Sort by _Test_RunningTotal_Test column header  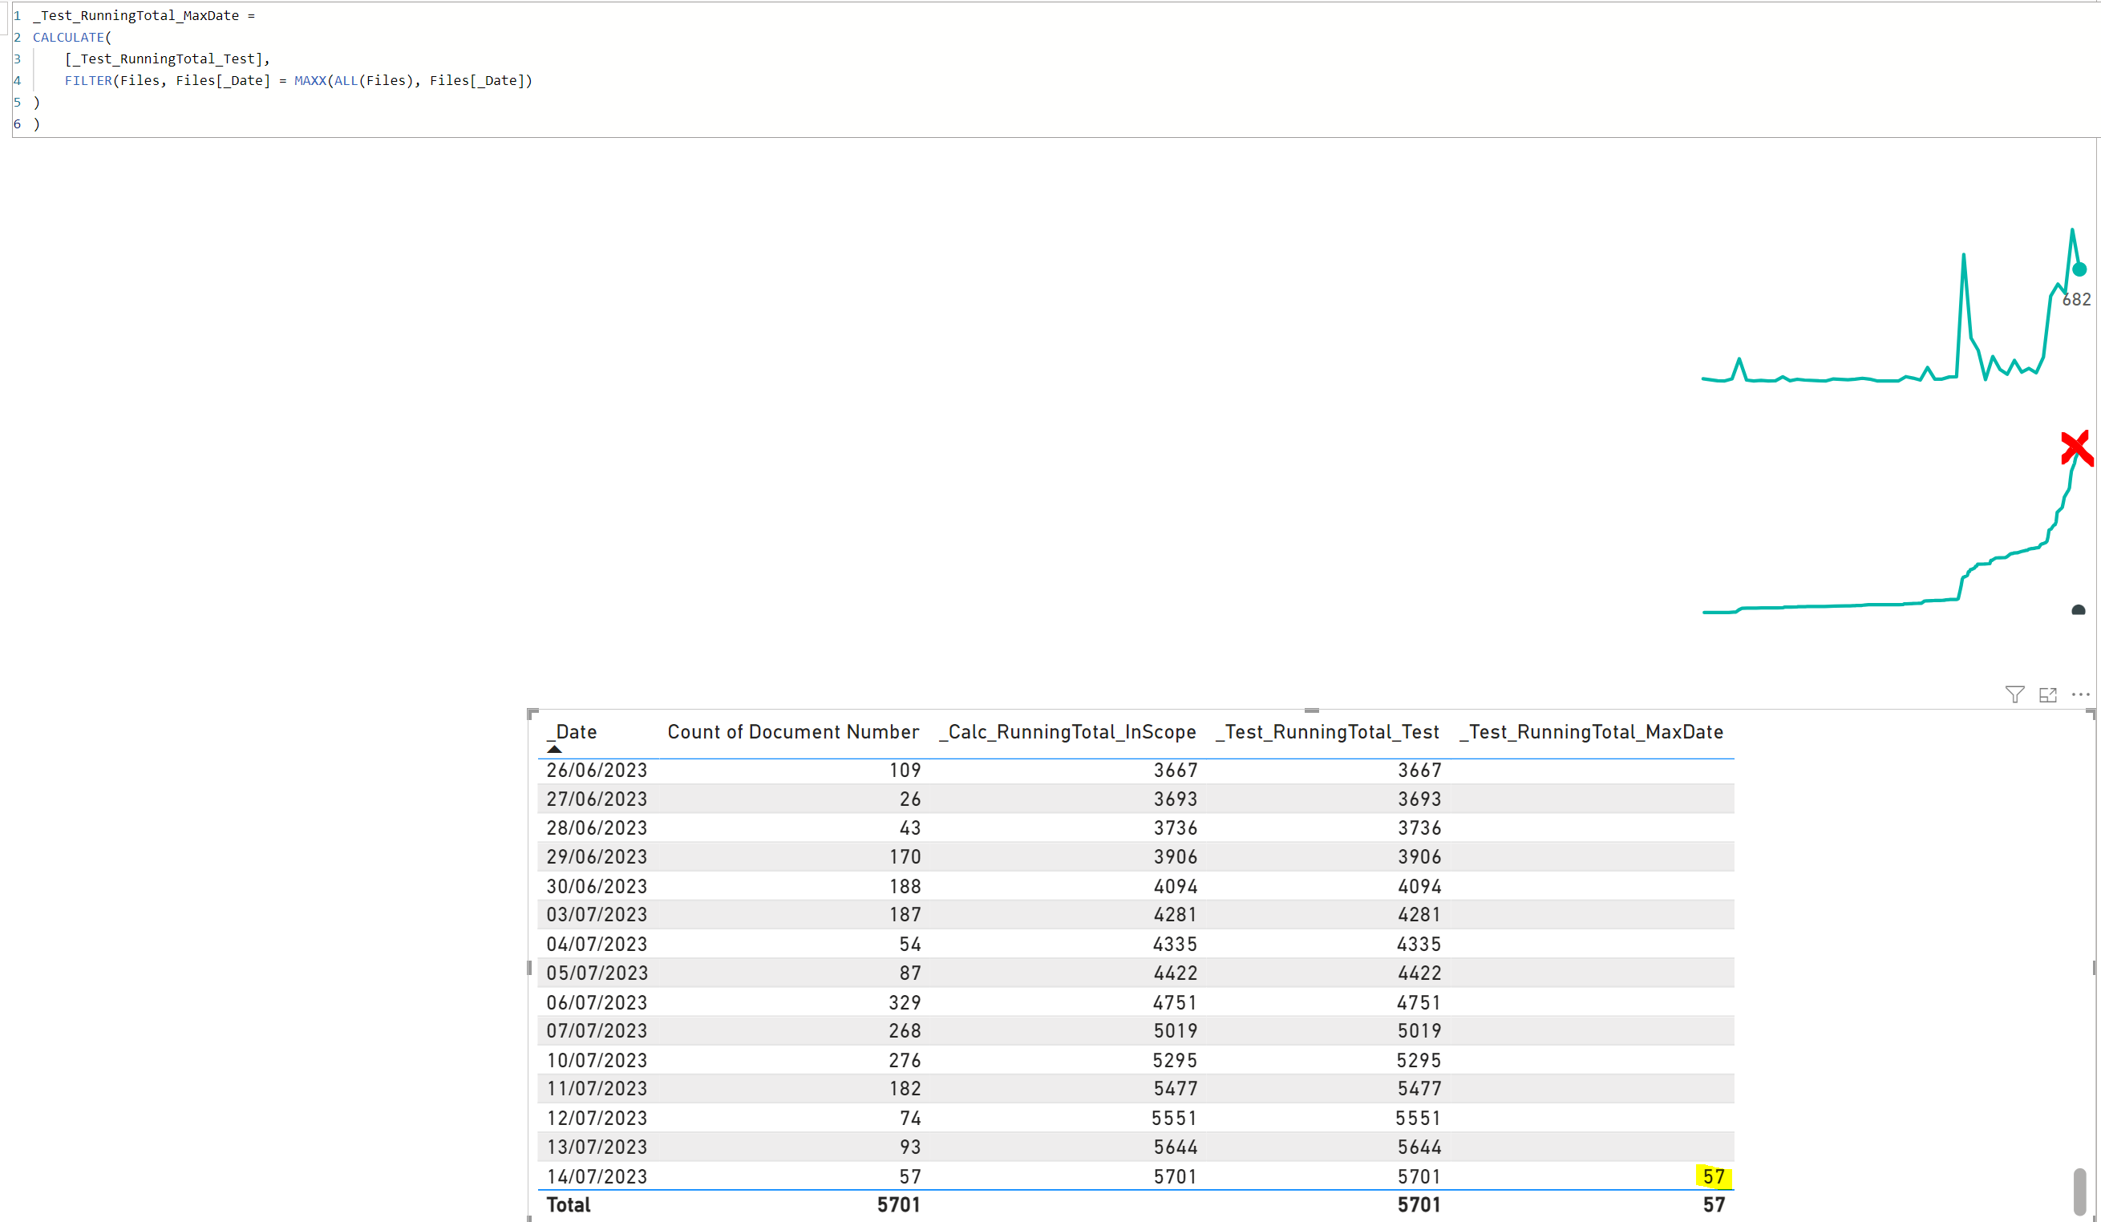pos(1327,732)
